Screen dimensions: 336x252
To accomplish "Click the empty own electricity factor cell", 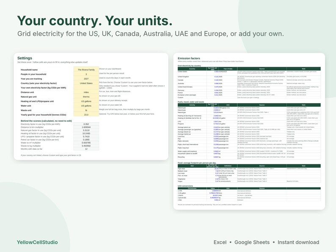I will [x=86, y=88].
